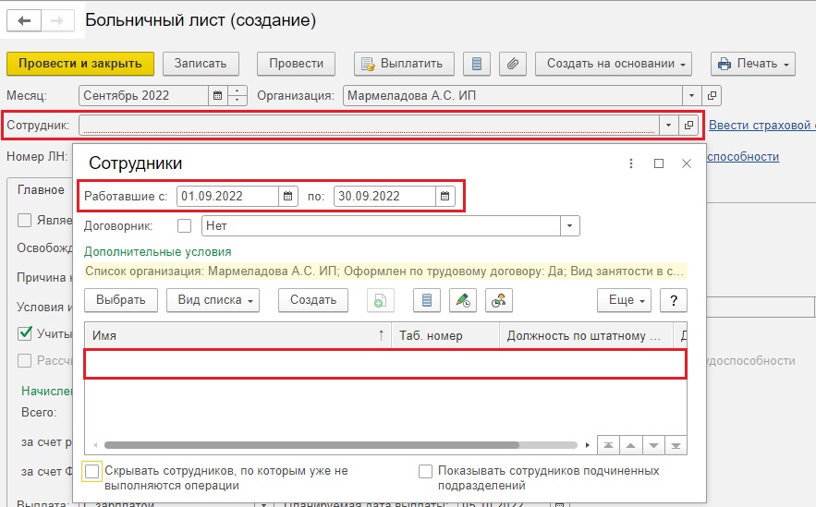This screenshot has height=507, width=816.
Task: Click the pencil with clock icon
Action: click(463, 300)
